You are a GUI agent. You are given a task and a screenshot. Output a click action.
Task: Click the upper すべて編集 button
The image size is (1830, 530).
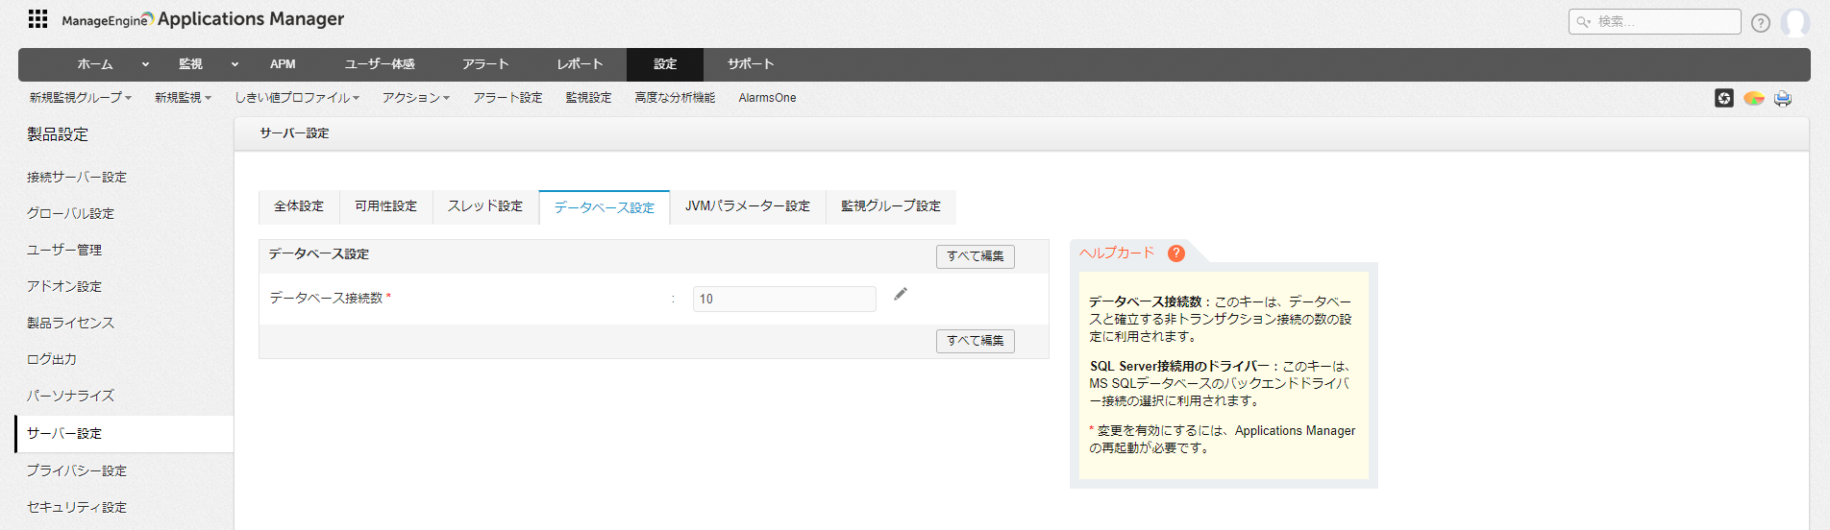(x=975, y=256)
